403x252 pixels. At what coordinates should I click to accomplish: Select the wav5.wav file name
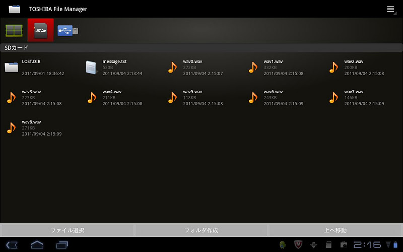click(192, 92)
